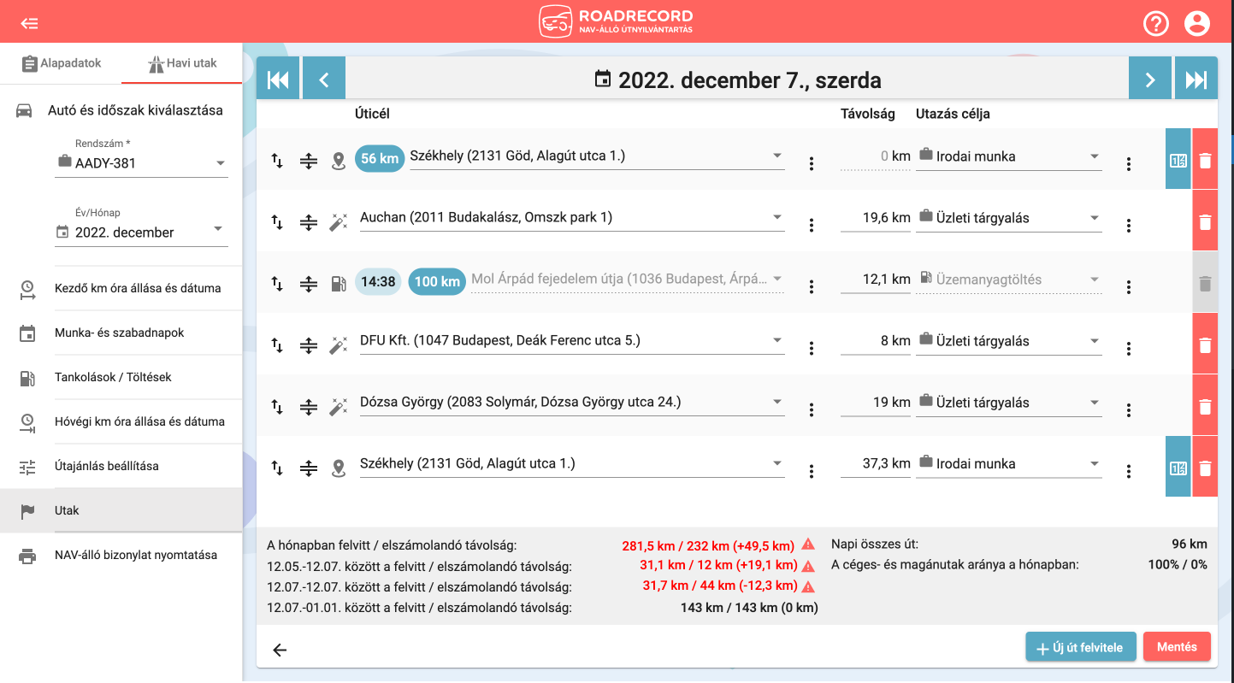Edit 19,6 km distance field
Viewport: 1234px width, 683px height.
click(x=876, y=218)
